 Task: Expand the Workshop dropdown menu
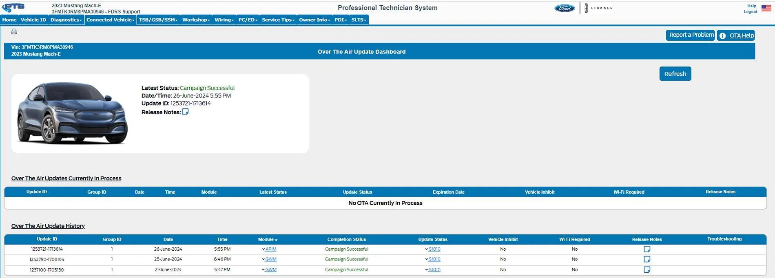pyautogui.click(x=196, y=20)
